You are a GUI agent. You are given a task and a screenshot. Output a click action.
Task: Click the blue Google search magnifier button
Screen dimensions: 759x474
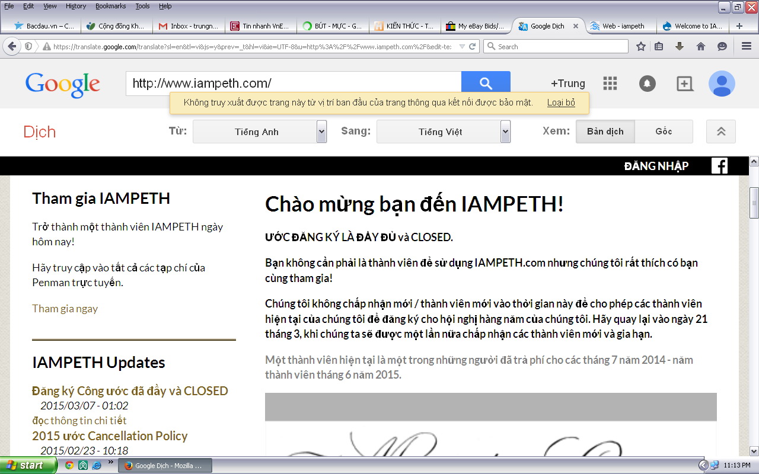(x=486, y=84)
